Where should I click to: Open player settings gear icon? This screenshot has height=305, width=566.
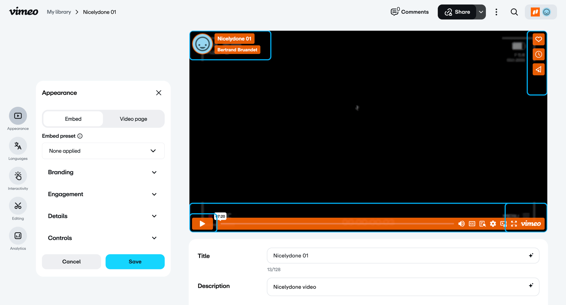[493, 224]
